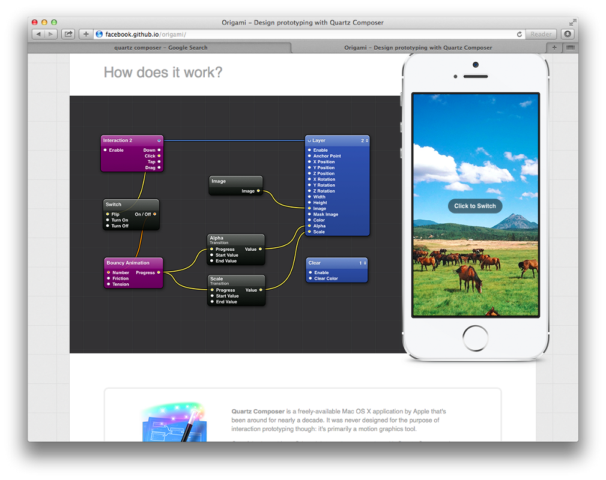Switch to quartz composer Google Search tab
The height and width of the screenshot is (480, 606).
[x=160, y=47]
